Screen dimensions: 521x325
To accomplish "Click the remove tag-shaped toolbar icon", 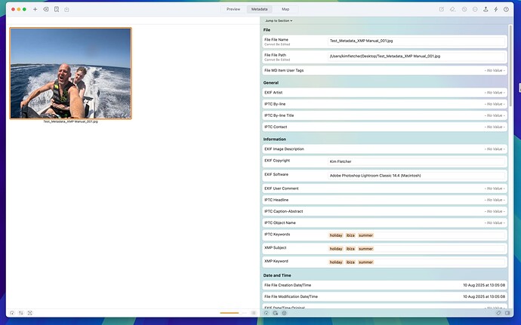I will [46, 9].
